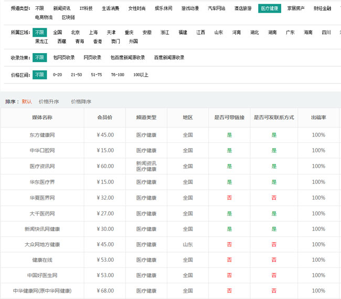Image resolution: width=341 pixels, height=299 pixels.
Task: Choose the IT科技 channel type
Action: pyautogui.click(x=86, y=8)
